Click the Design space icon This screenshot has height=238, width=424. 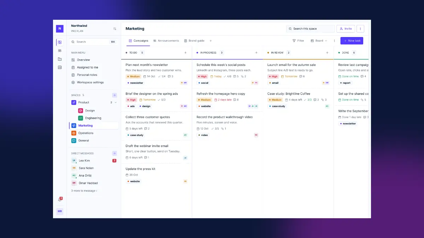(x=81, y=111)
